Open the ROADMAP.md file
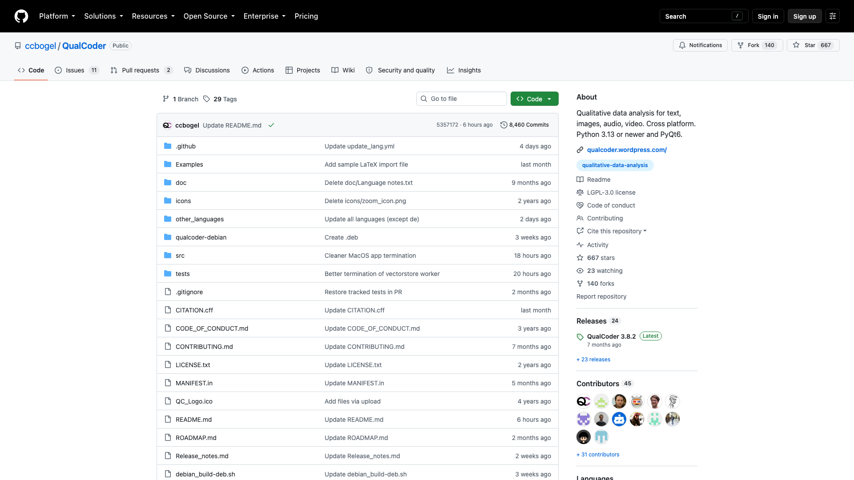The image size is (854, 480). click(x=196, y=438)
